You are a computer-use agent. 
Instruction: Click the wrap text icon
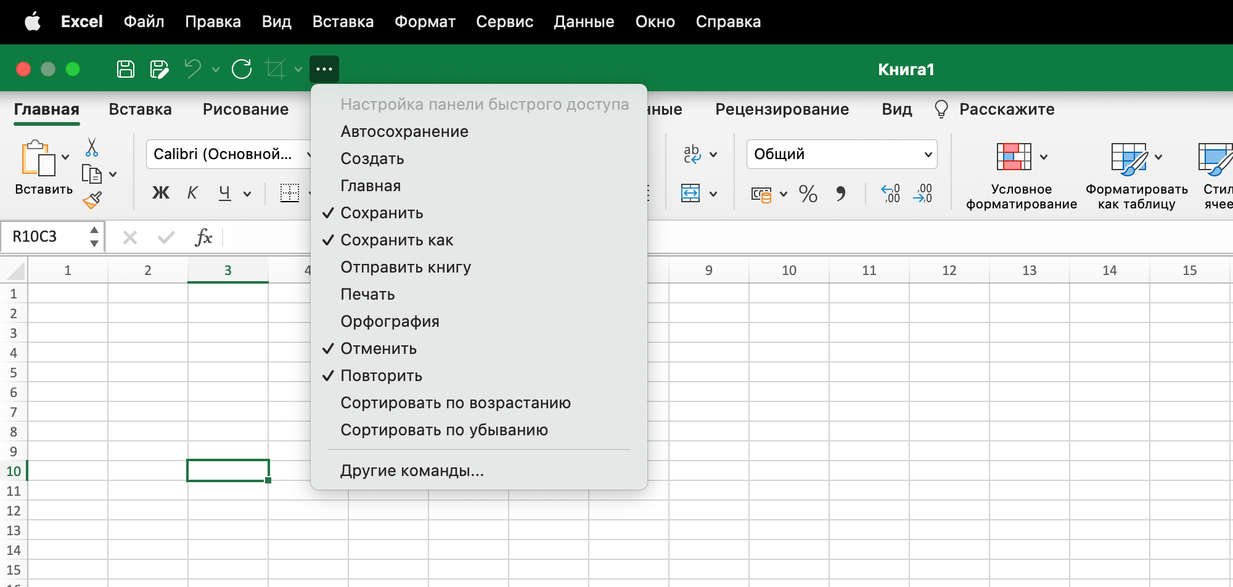tap(692, 154)
